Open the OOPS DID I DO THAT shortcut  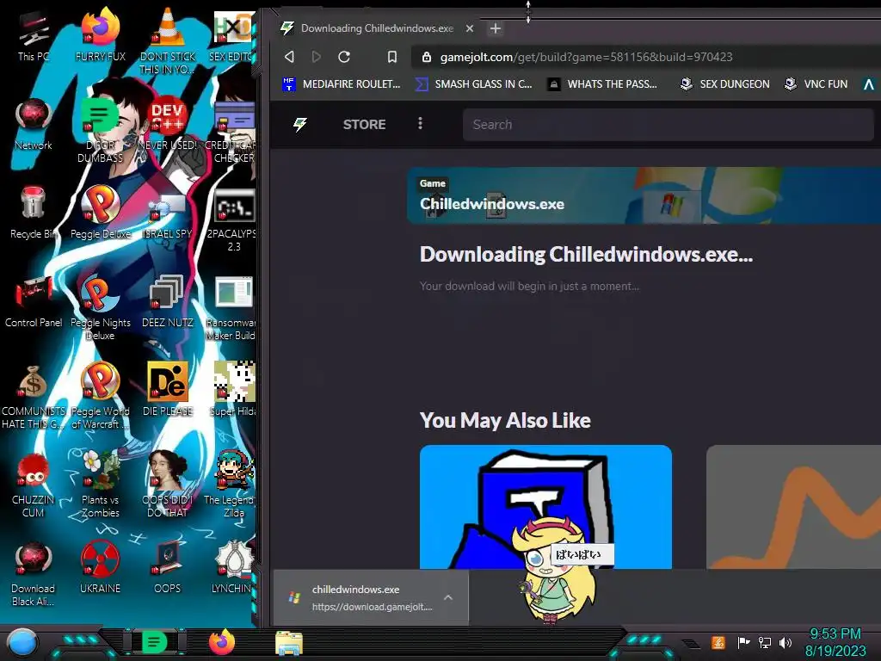point(168,484)
